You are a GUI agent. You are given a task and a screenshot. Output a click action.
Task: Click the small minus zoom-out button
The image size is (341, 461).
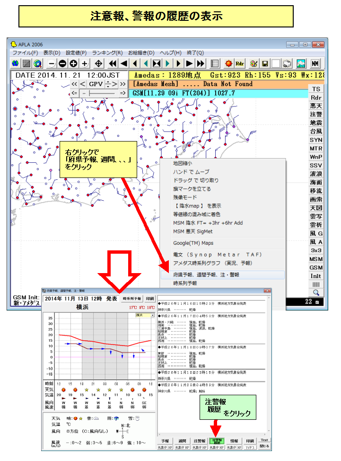[x=52, y=63]
